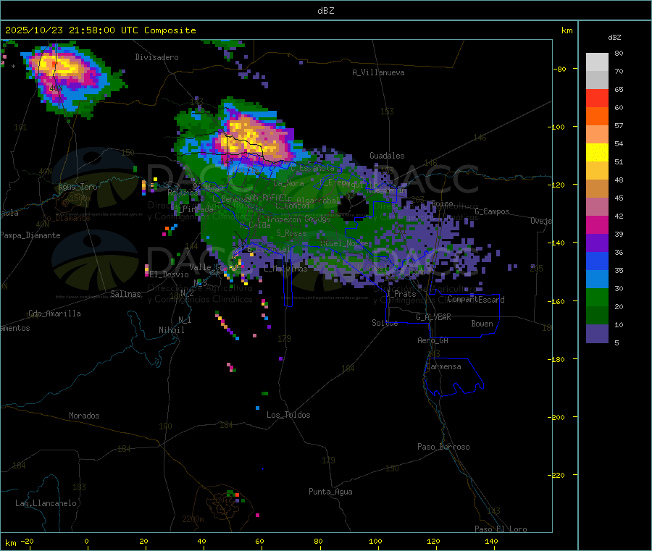Click the L_Malvinas label
The width and height of the screenshot is (652, 551).
pos(286,269)
